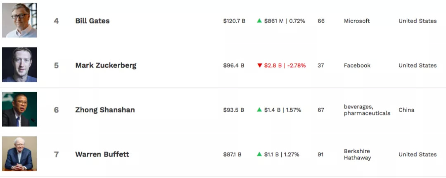
Task: Select the Facebook source text
Action: 357,66
